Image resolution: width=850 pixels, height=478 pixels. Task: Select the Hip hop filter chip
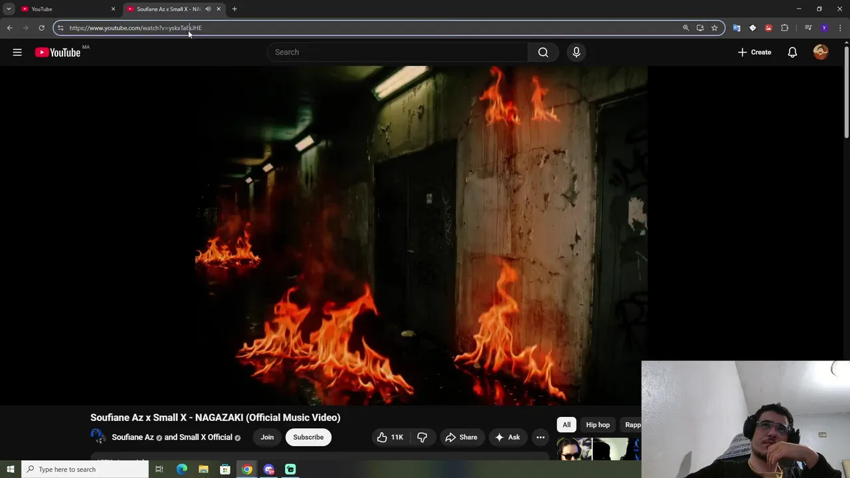[x=598, y=425]
